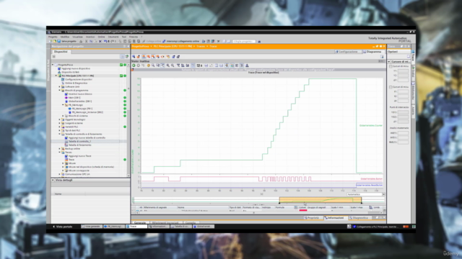Collapse the PLC Principale node
The image size is (462, 259).
point(56,76)
